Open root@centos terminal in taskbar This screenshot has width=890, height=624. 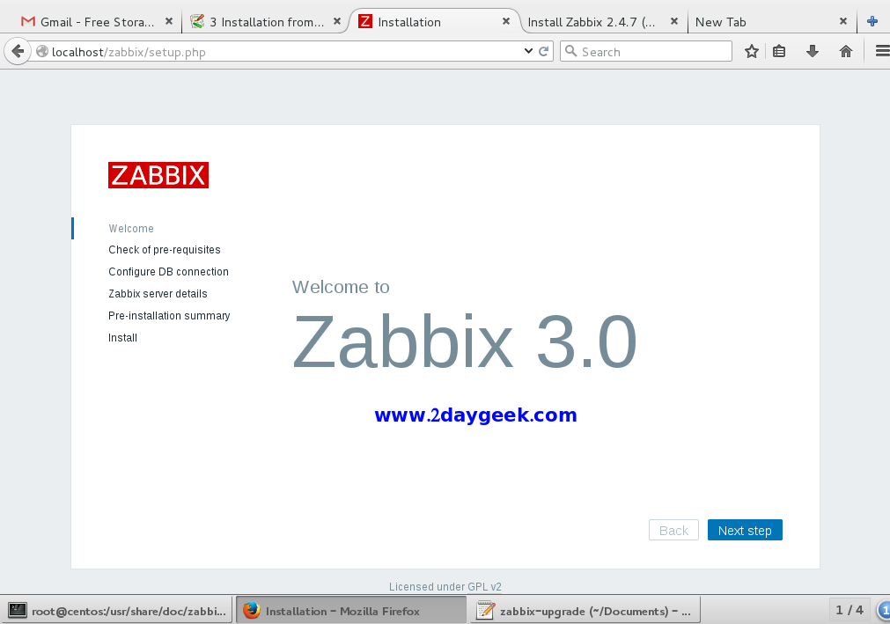[x=116, y=611]
